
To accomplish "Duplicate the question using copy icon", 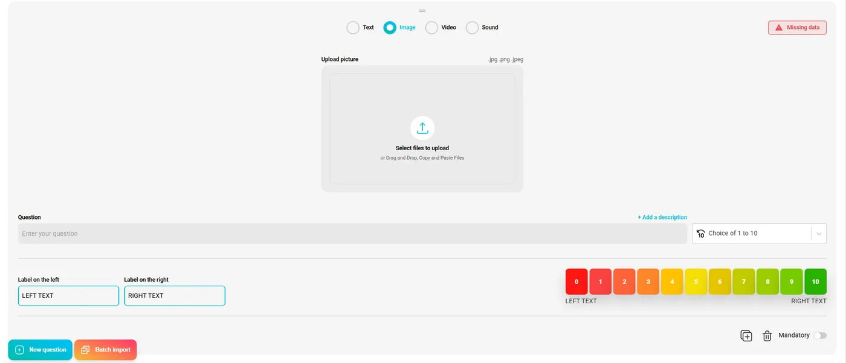I will [x=746, y=335].
